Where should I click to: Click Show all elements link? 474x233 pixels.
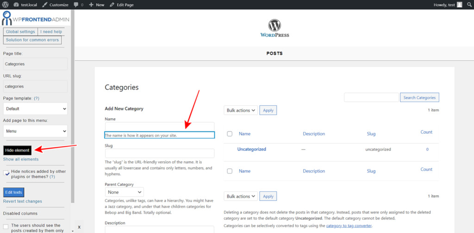click(x=21, y=159)
